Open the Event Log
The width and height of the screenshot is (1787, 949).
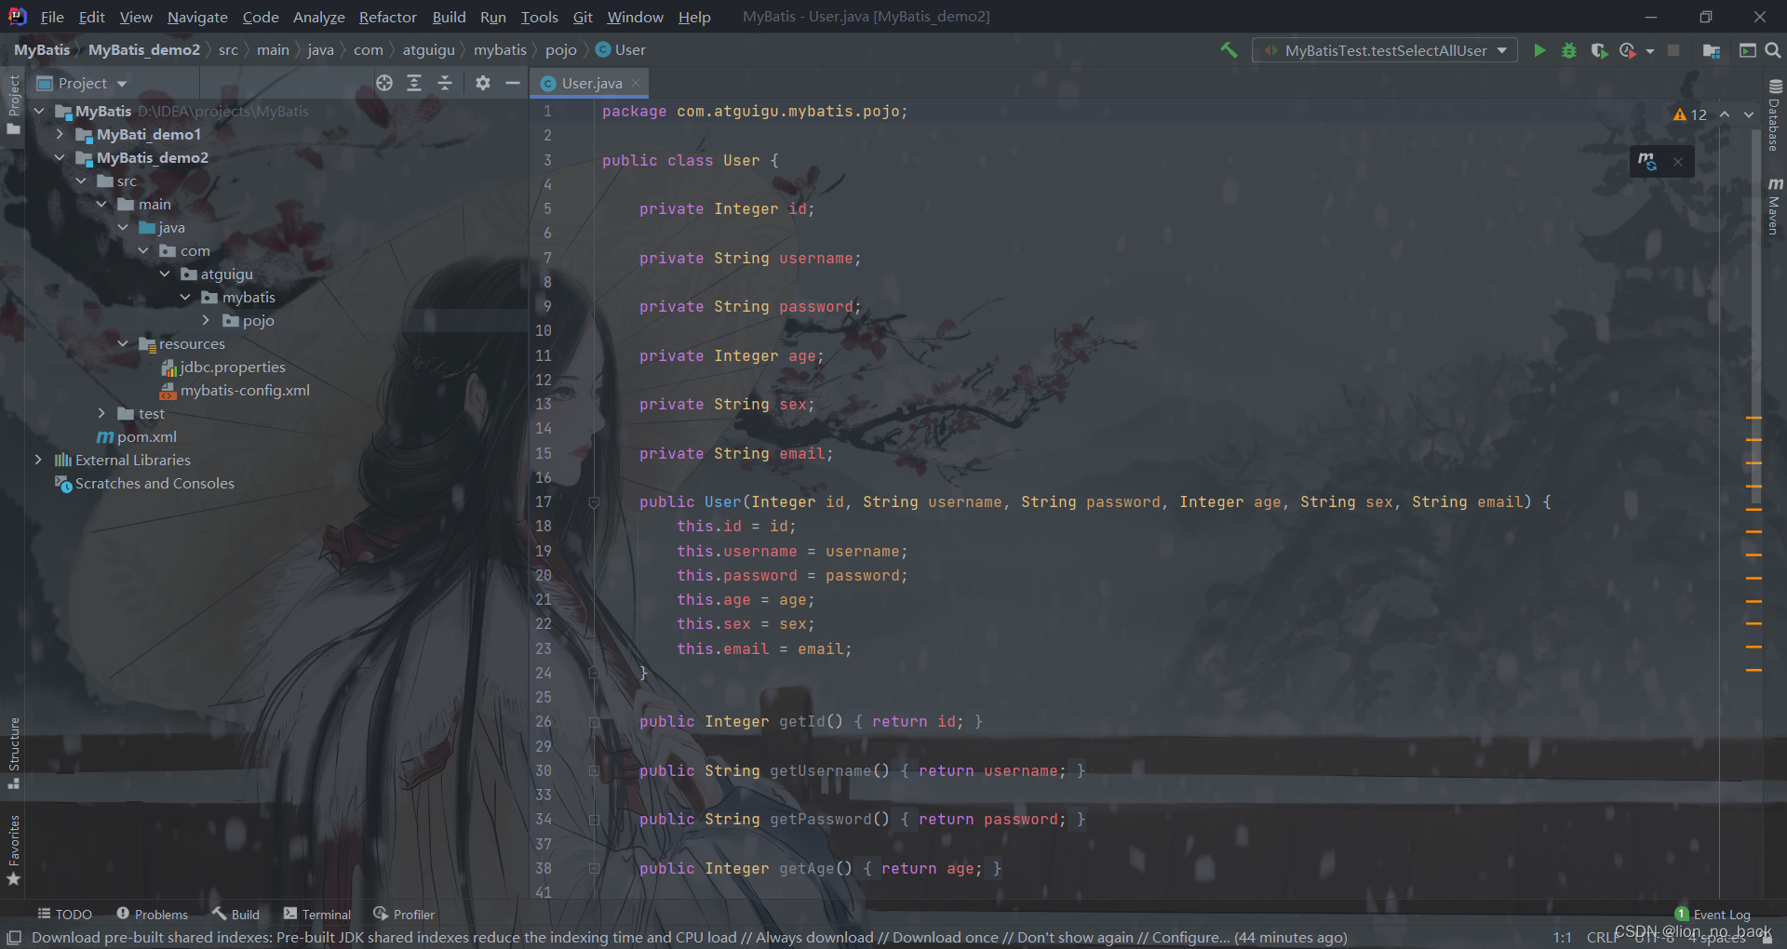pyautogui.click(x=1713, y=914)
